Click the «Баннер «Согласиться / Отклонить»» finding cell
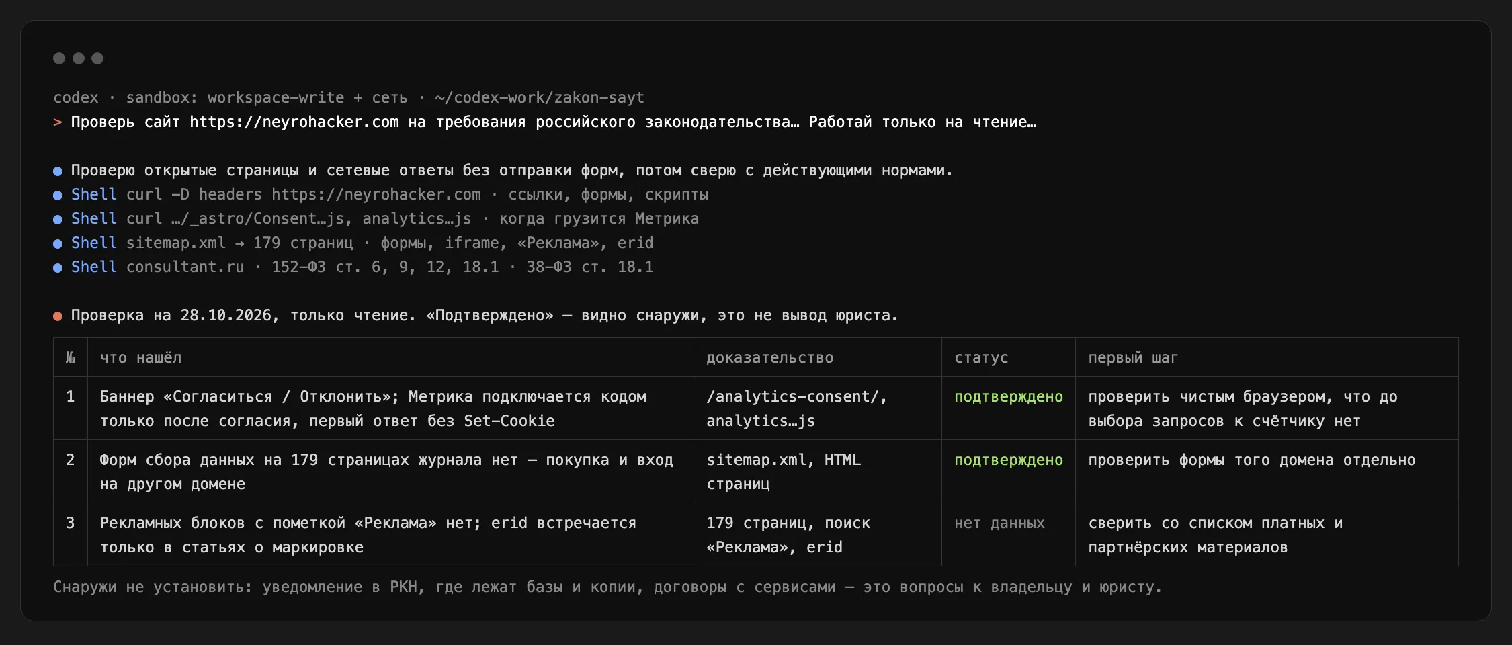The image size is (1512, 645). pyautogui.click(x=390, y=408)
